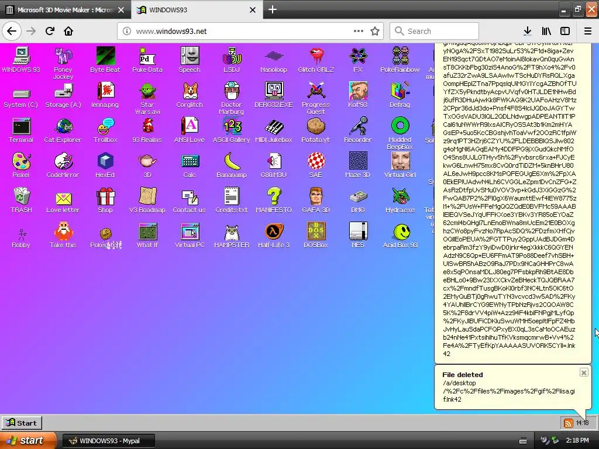Viewport: 599px width, 449px height.
Task: Open MANIFESTO question mark icon
Action: [x=274, y=196]
